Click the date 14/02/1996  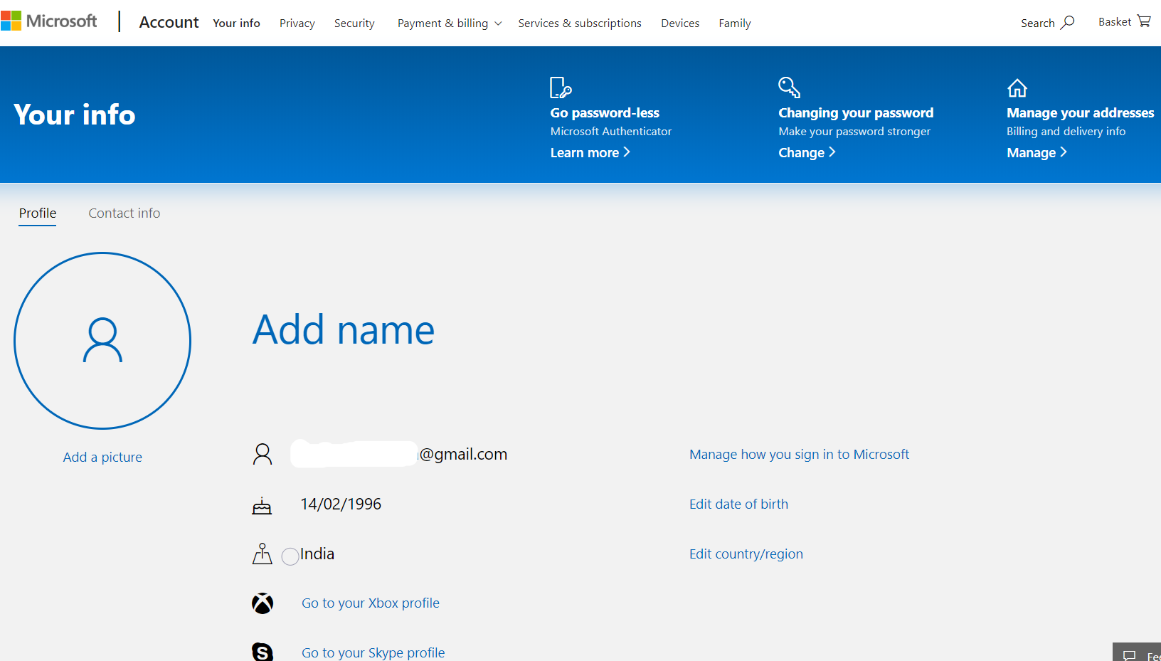pos(341,504)
